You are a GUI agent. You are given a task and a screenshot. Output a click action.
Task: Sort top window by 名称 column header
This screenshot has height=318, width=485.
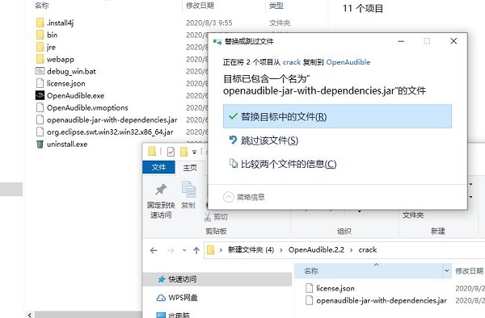(x=41, y=6)
